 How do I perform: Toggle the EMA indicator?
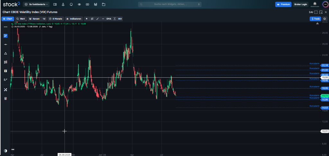(109, 19)
